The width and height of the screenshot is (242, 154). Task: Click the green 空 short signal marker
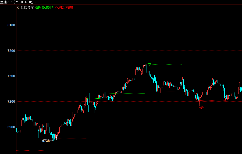[x=149, y=65]
